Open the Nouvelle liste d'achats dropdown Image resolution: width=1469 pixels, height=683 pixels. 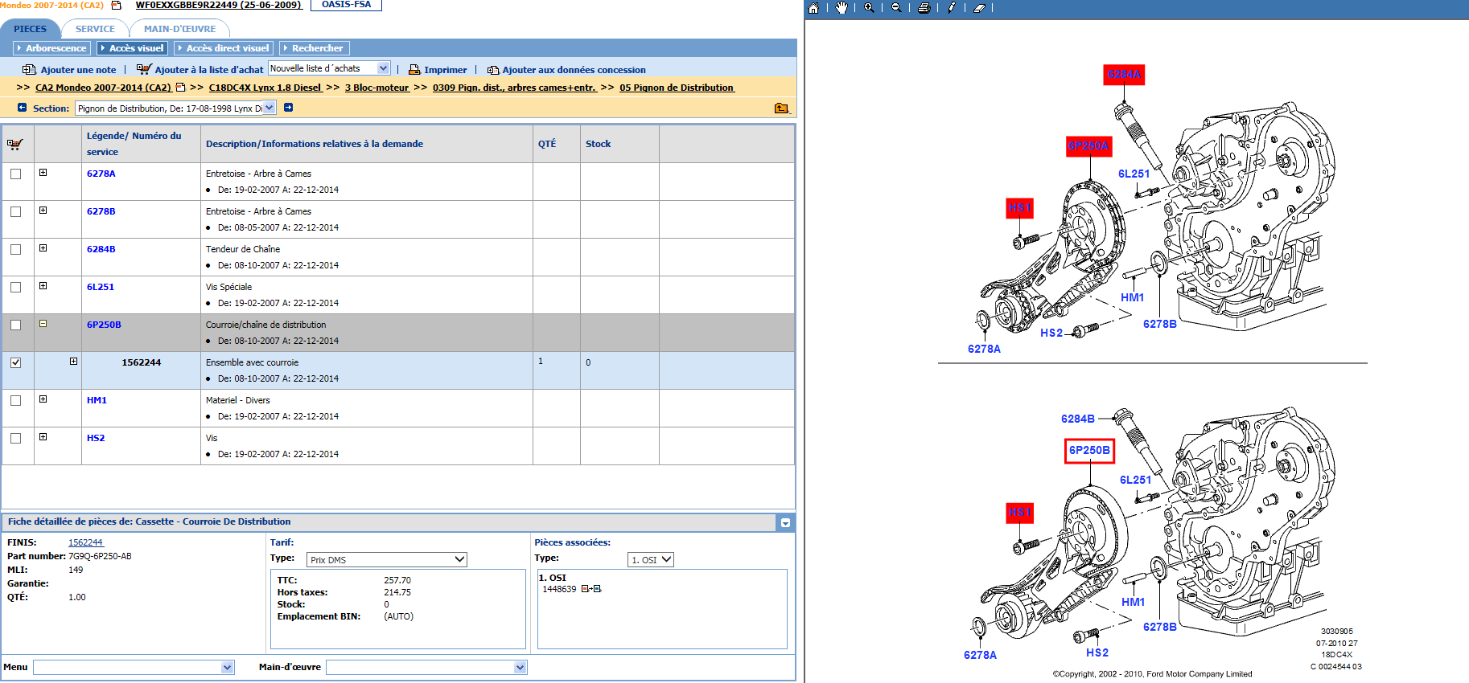pos(329,68)
